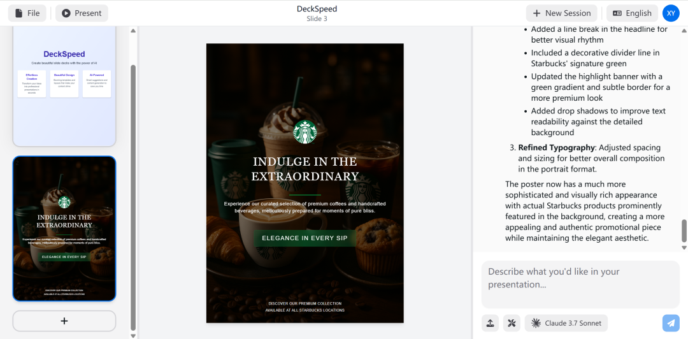Click the upload icon below the prompt box
The width and height of the screenshot is (688, 339).
point(490,323)
